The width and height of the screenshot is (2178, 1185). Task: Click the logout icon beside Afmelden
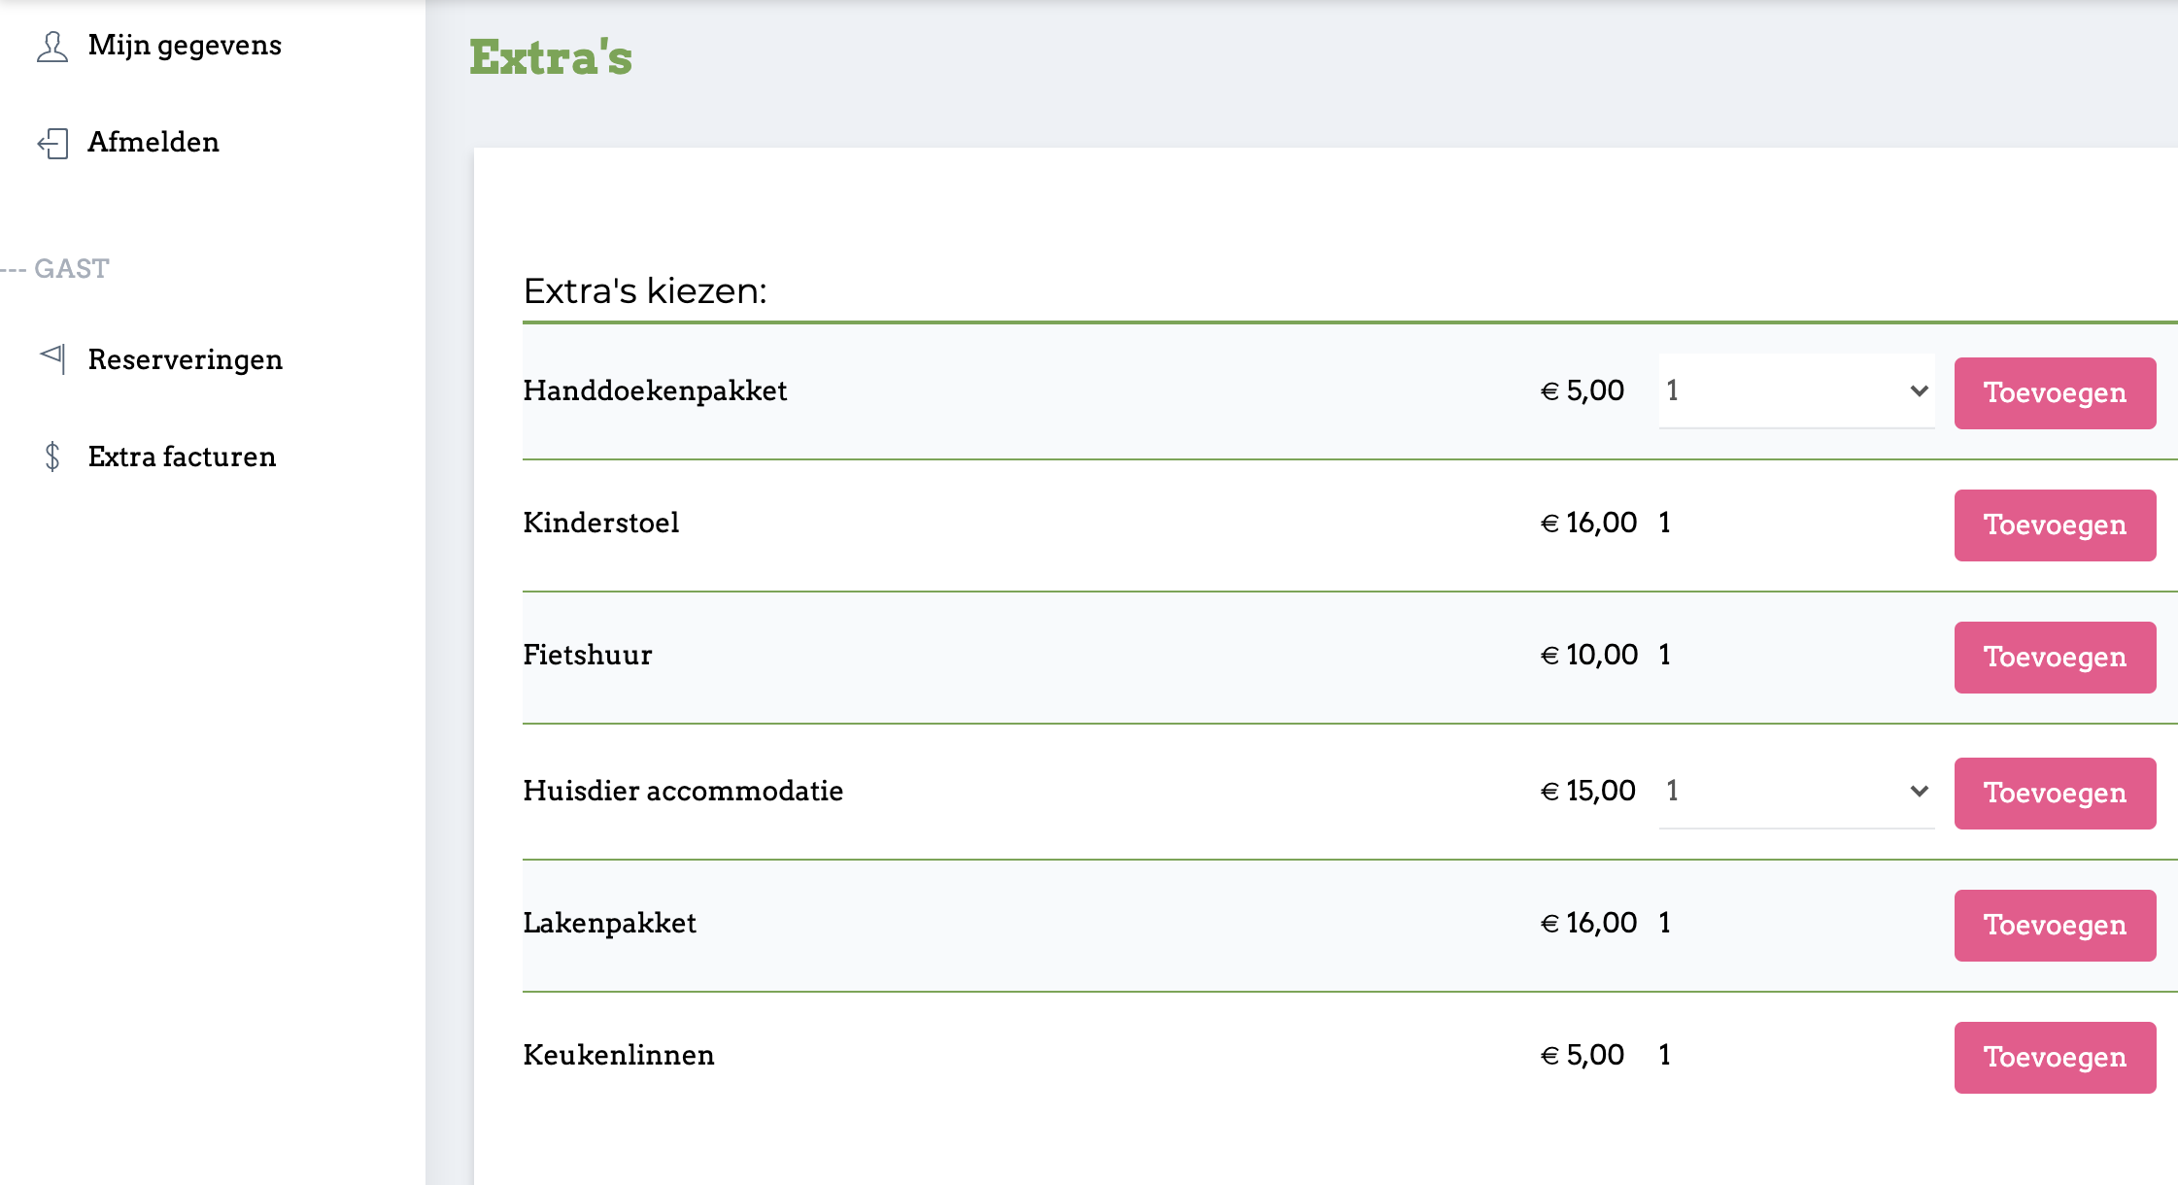tap(52, 143)
